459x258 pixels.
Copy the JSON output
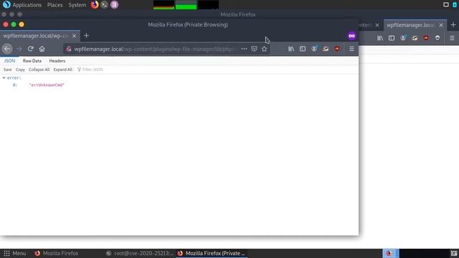[20, 70]
